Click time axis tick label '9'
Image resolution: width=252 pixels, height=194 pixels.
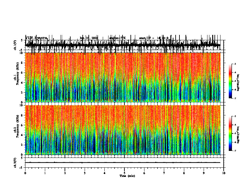click(204, 173)
